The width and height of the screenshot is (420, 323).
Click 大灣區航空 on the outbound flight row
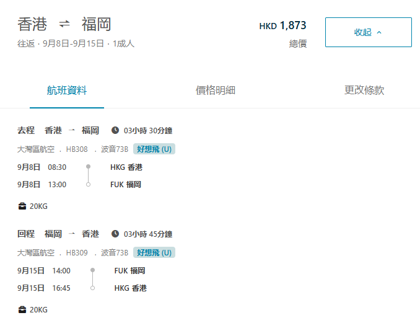(x=36, y=149)
